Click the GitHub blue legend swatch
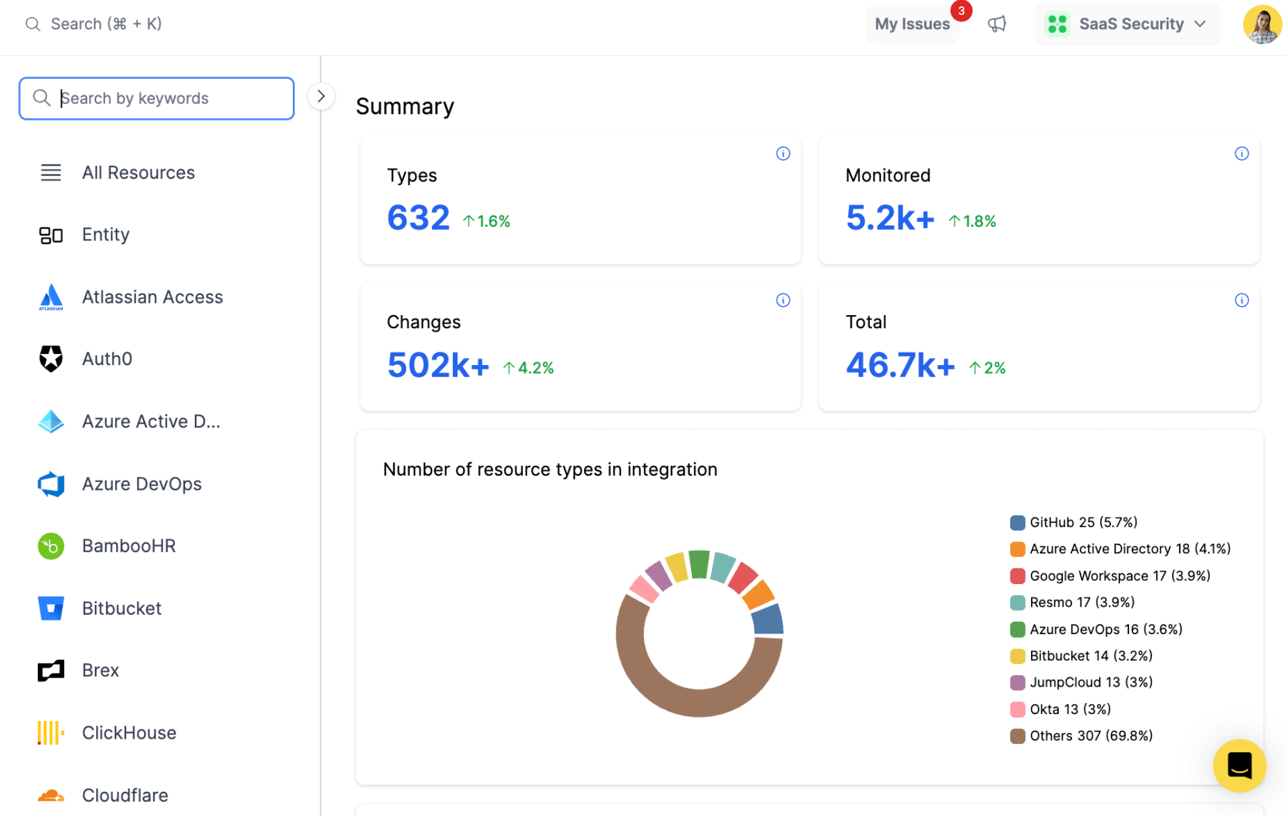Screen dimensions: 1287x816 (x=1017, y=522)
